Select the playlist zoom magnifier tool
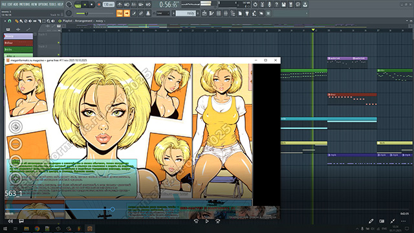This screenshot has height=233, width=414. coord(49,21)
